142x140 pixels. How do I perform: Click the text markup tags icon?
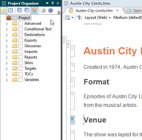click(79, 17)
